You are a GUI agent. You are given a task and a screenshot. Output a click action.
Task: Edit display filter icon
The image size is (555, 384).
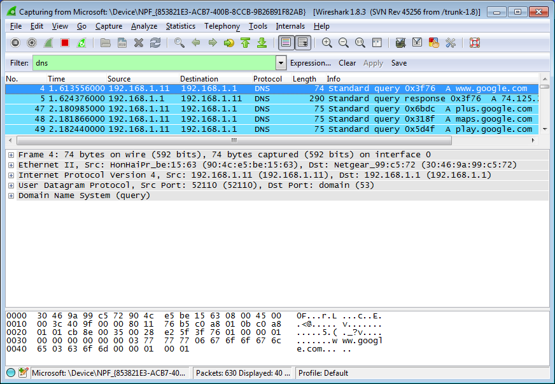coord(417,43)
